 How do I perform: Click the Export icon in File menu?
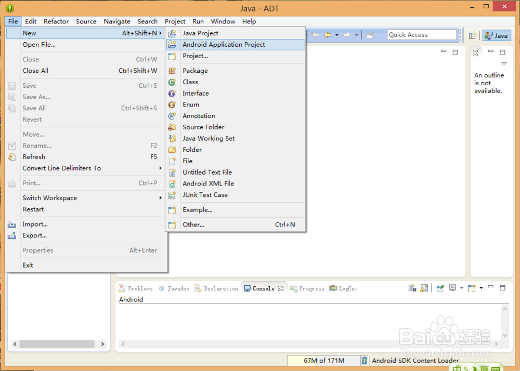(x=12, y=235)
